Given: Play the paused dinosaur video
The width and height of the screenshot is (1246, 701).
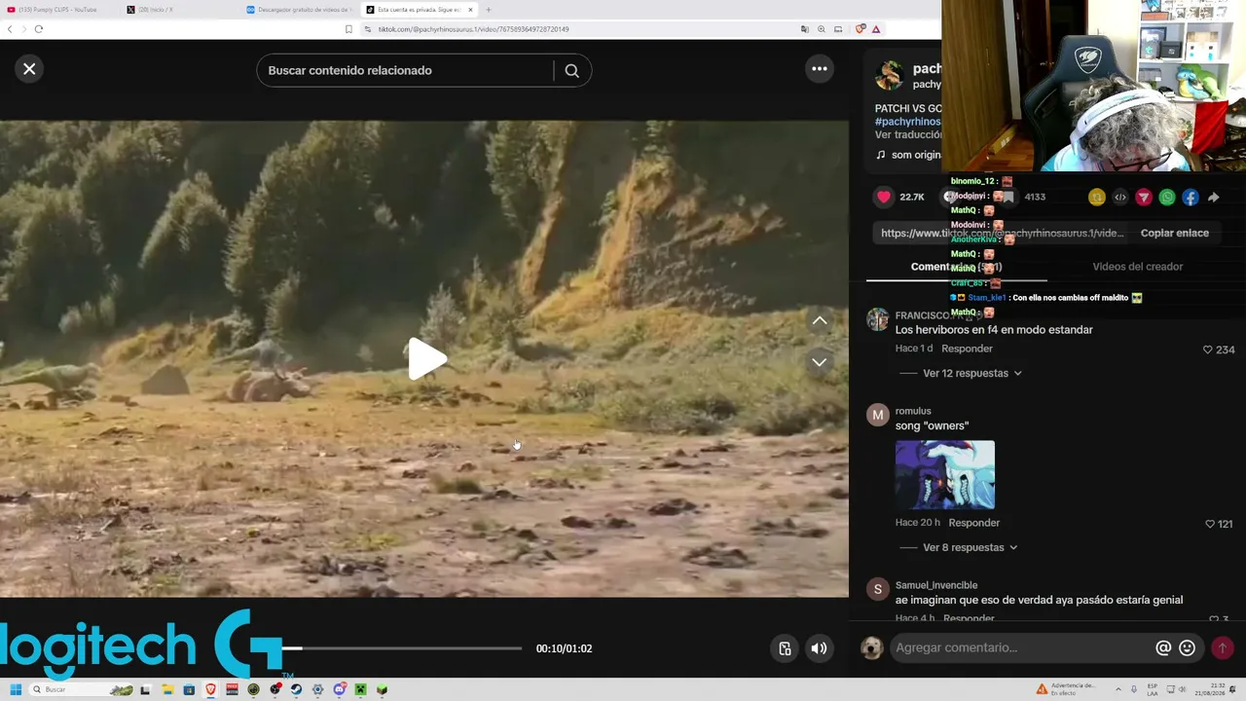Looking at the screenshot, I should pyautogui.click(x=425, y=359).
